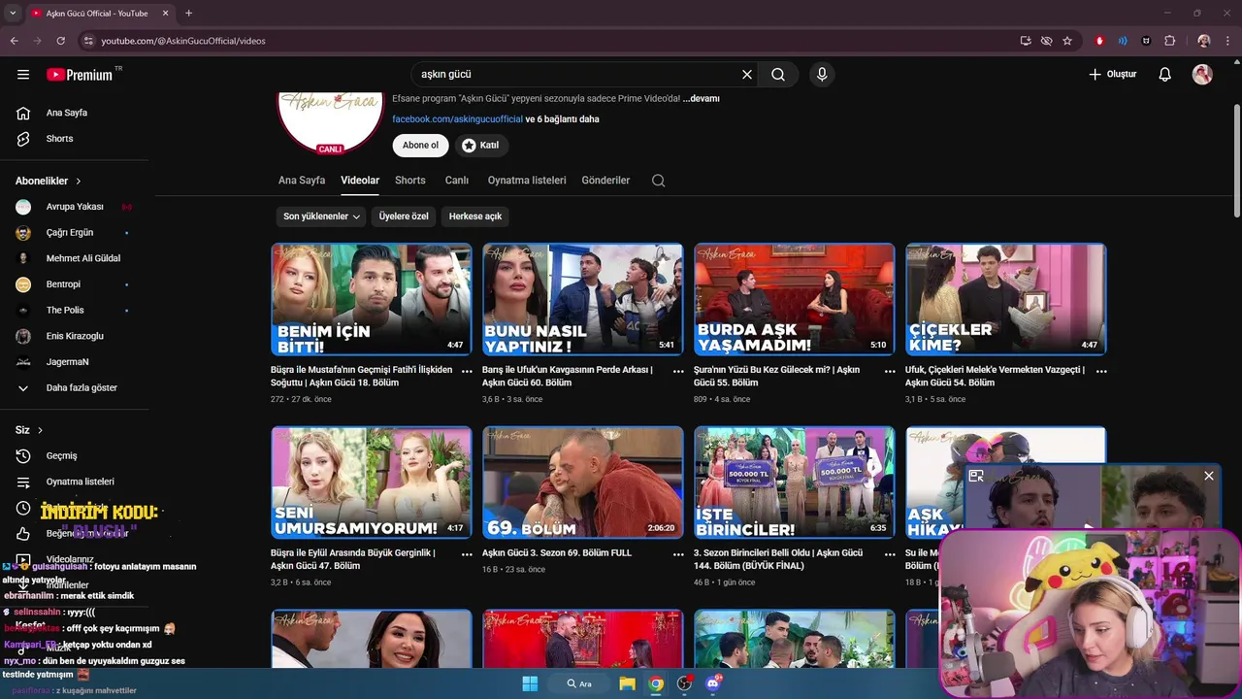
Task: Click the Katıl join button
Action: [x=481, y=145]
